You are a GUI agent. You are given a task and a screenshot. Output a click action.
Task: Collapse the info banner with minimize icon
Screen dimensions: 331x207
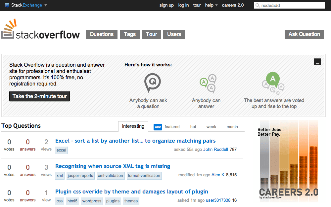click(x=317, y=62)
